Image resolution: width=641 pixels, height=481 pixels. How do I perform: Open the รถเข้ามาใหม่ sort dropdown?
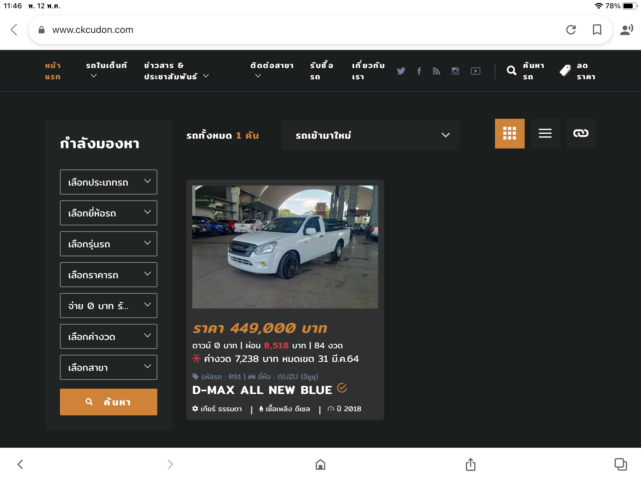370,135
